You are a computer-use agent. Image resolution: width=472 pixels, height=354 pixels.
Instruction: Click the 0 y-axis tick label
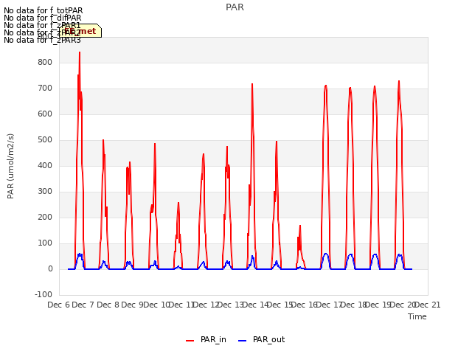[50, 269]
